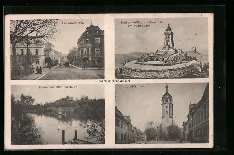Screen dimensions: 234x155
Task: Click the Jacobikirche church tower dome
Action: click(x=167, y=95)
